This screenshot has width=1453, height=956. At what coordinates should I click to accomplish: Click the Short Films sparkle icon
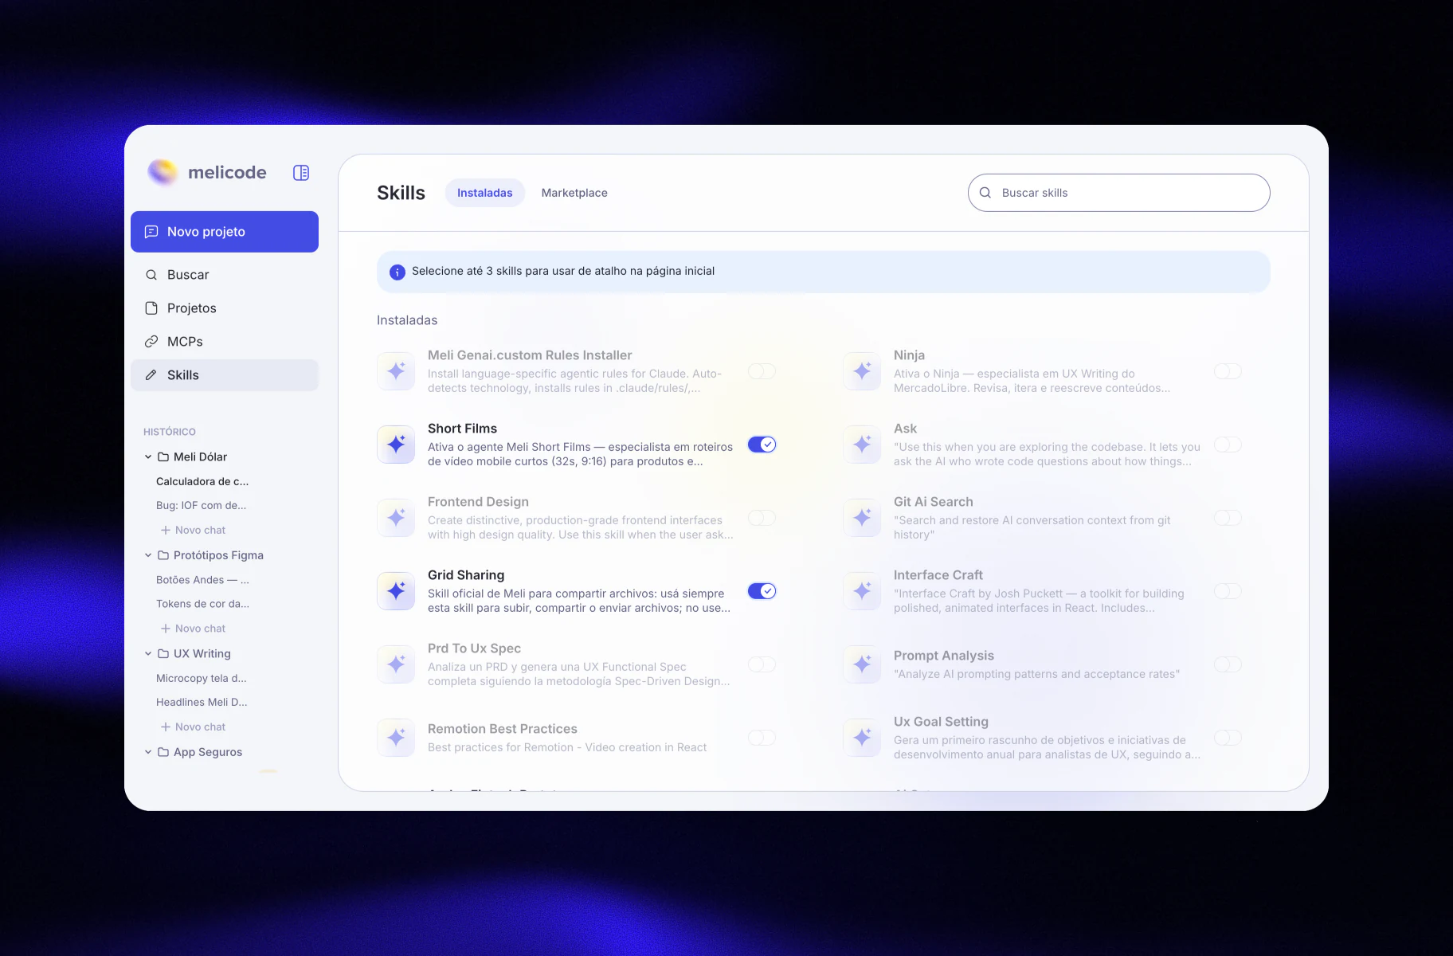pos(396,445)
